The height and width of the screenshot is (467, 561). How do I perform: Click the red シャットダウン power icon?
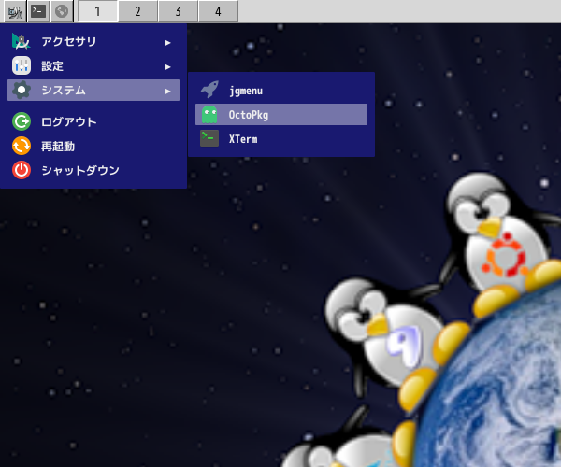(x=22, y=170)
